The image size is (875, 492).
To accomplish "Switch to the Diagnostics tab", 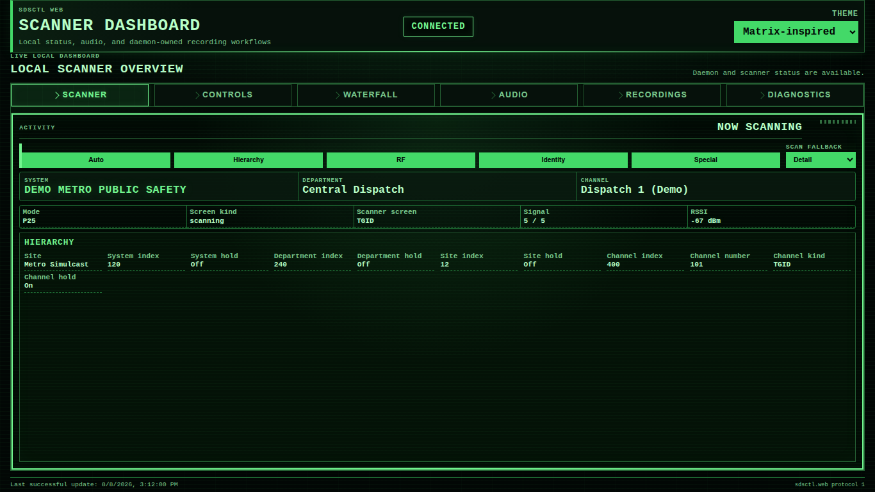I will click(x=795, y=95).
